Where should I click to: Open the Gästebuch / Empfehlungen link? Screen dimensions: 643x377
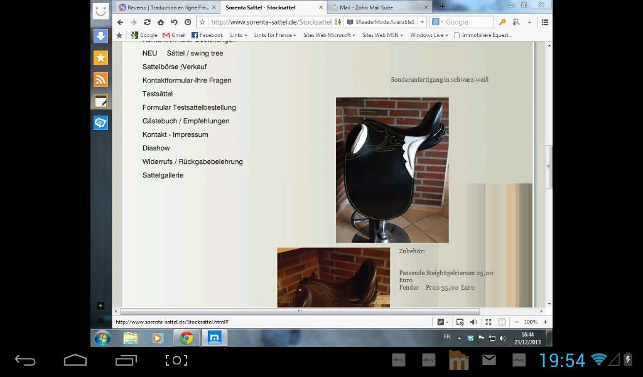pyautogui.click(x=186, y=121)
